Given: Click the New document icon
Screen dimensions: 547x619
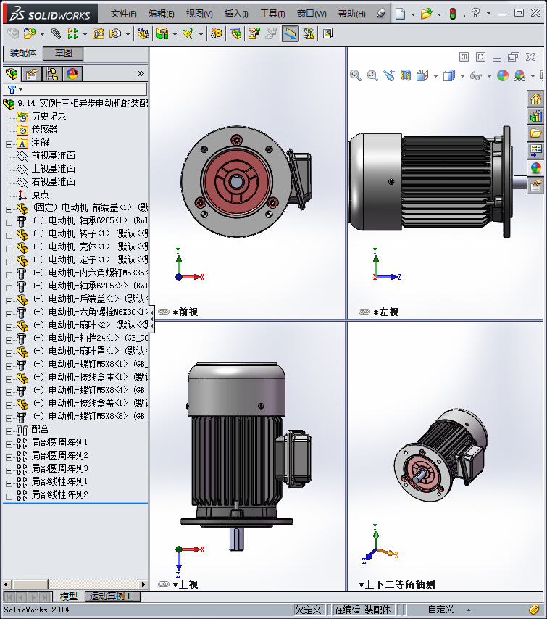Looking at the screenshot, I should tap(400, 14).
